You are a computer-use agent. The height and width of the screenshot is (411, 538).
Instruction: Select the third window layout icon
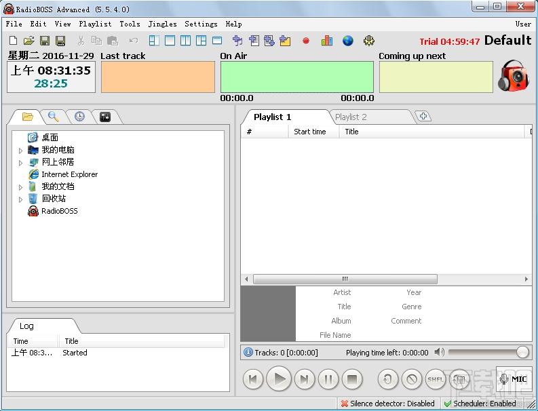coord(186,41)
